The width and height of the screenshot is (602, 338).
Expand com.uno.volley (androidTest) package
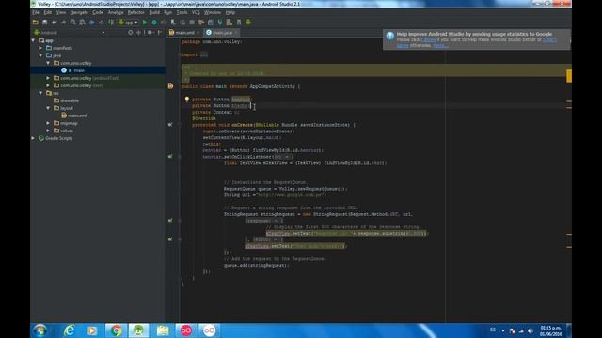pyautogui.click(x=48, y=78)
